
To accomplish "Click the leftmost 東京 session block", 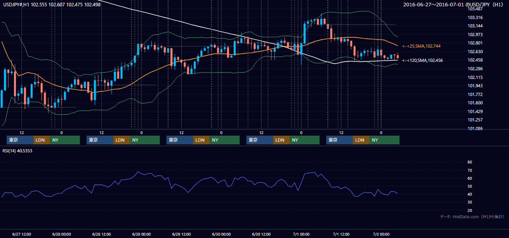I will tap(20, 140).
